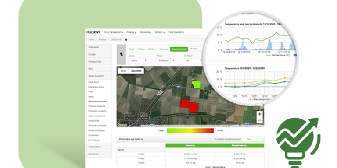This screenshot has width=337, height=168.
Task: Go to Home breadcrumb link
Action: tap(92, 40)
